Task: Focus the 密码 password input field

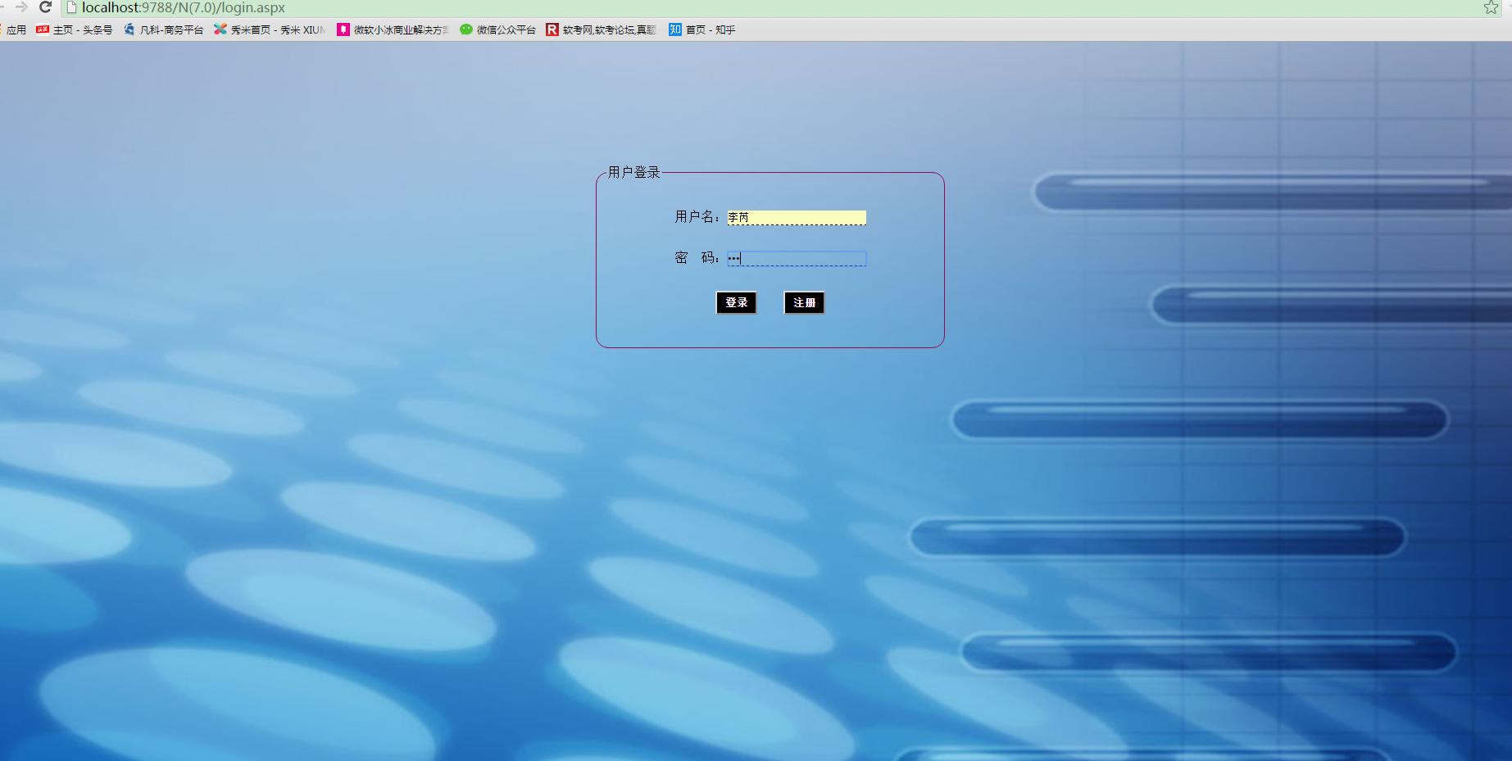Action: point(796,259)
